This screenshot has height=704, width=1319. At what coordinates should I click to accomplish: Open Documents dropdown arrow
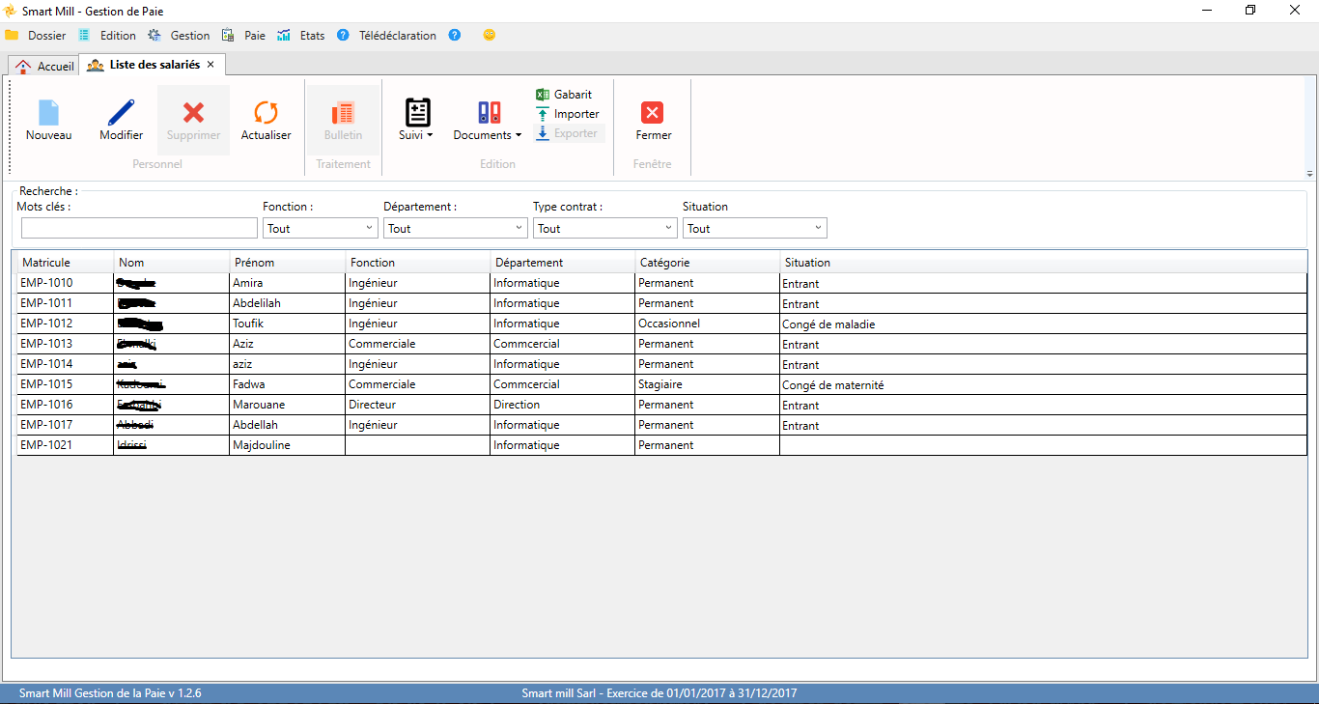(x=519, y=136)
